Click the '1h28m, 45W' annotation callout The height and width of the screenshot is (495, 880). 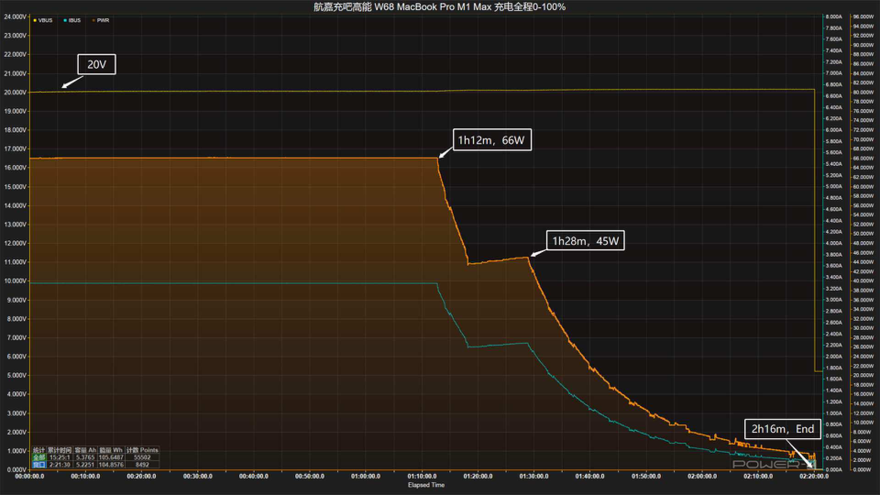585,241
